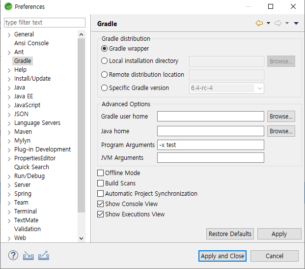Open the back history dropdown arrow
Screen dimensions: 305x269
pyautogui.click(x=269, y=23)
